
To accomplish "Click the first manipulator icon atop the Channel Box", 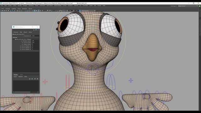I will pos(34,30).
